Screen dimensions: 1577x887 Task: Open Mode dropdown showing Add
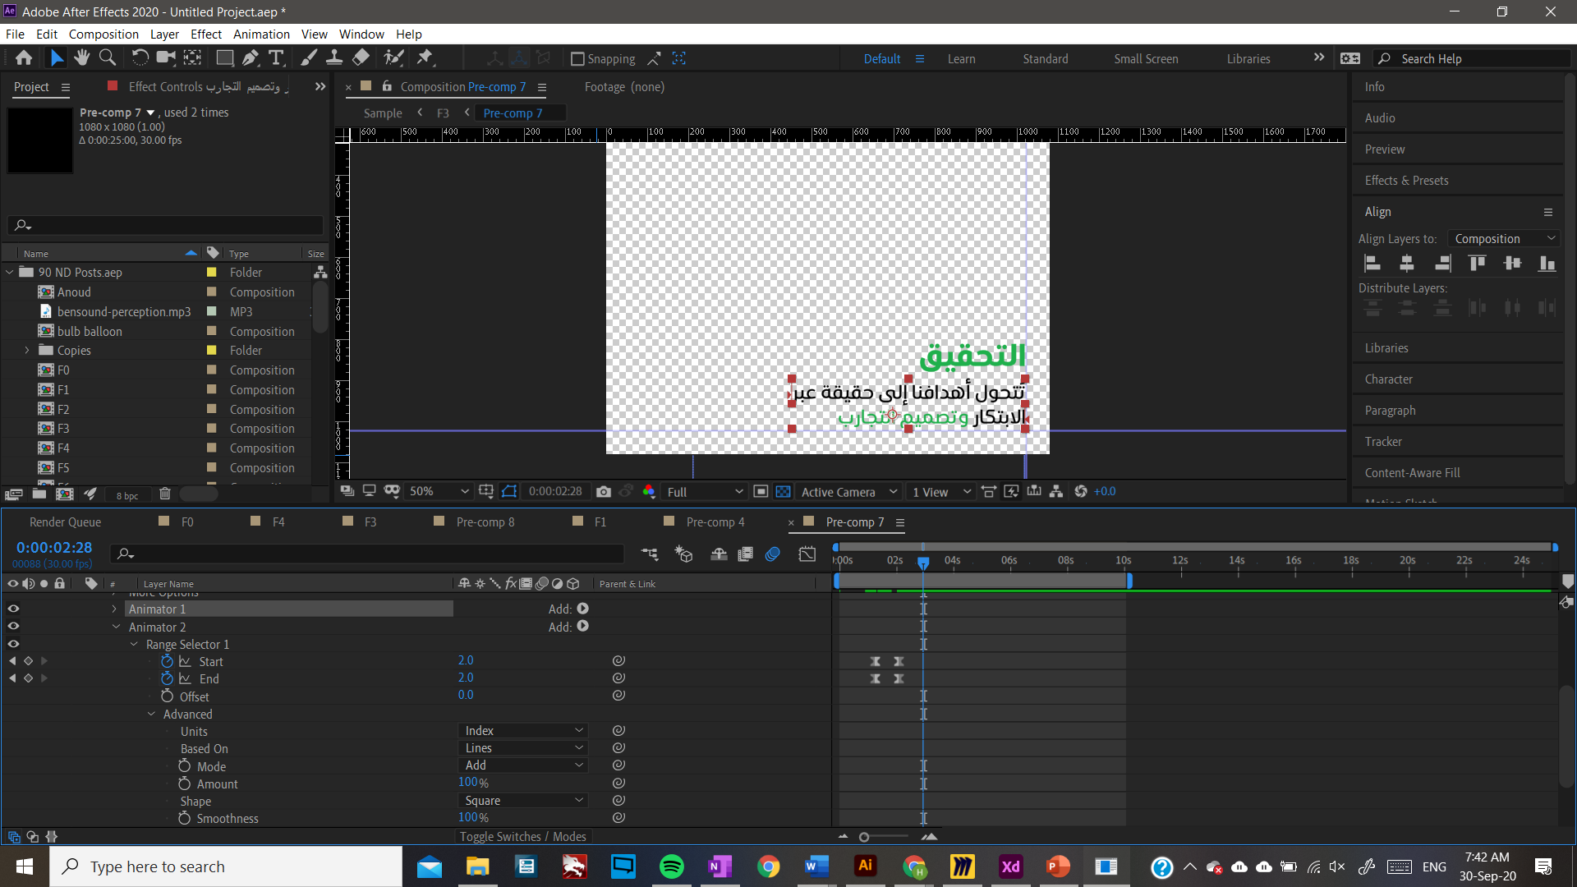522,765
